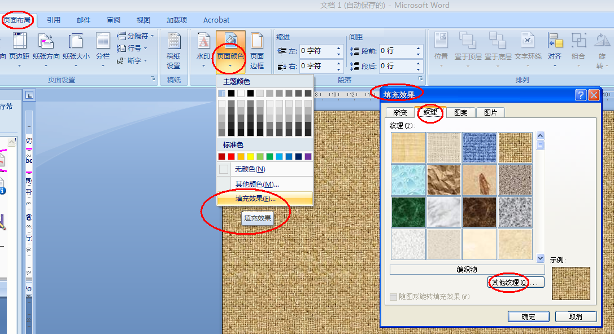Decrease the right indent 右 value
This screenshot has width=614, height=334.
pos(339,69)
